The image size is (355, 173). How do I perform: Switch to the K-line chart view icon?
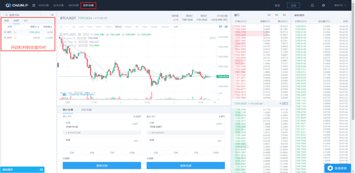221,27
